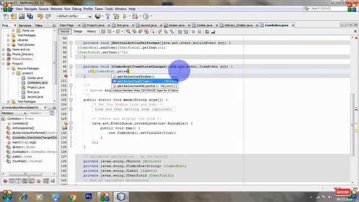This screenshot has width=359, height=202.
Task: Click the editor Find Selection magnifier icon
Action: pyautogui.click(x=128, y=31)
